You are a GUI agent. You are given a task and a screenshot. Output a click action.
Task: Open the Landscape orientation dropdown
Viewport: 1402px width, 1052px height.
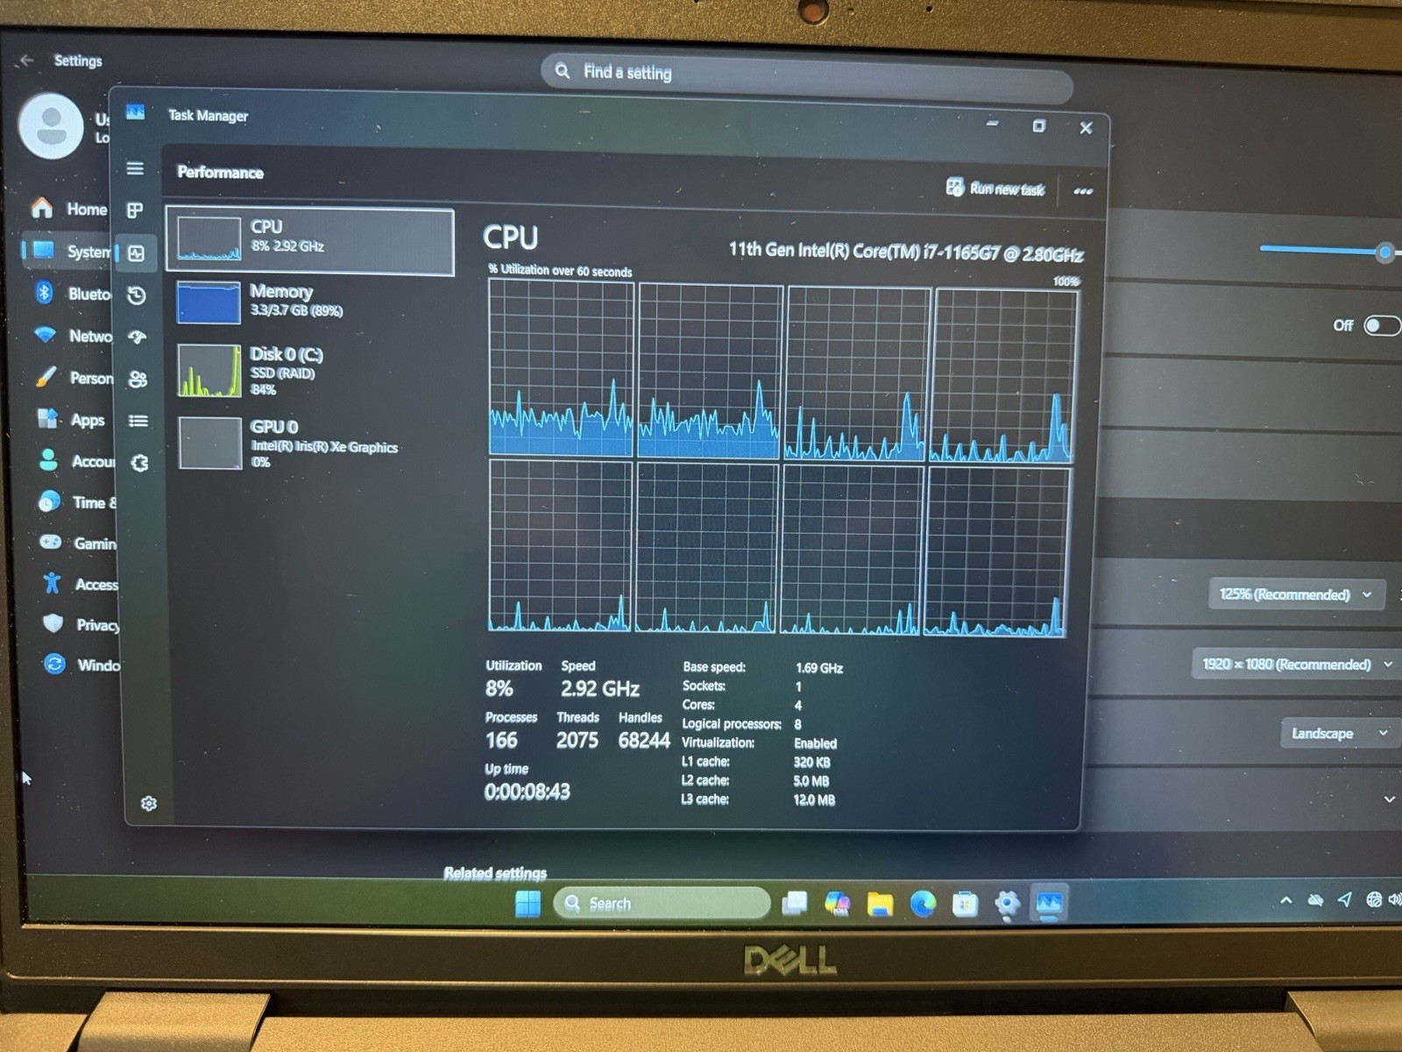(x=1340, y=733)
